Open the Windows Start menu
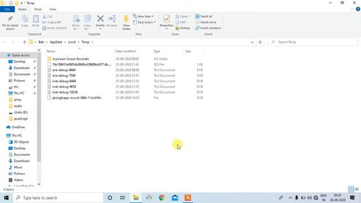The height and width of the screenshot is (203, 361). [x=6, y=198]
